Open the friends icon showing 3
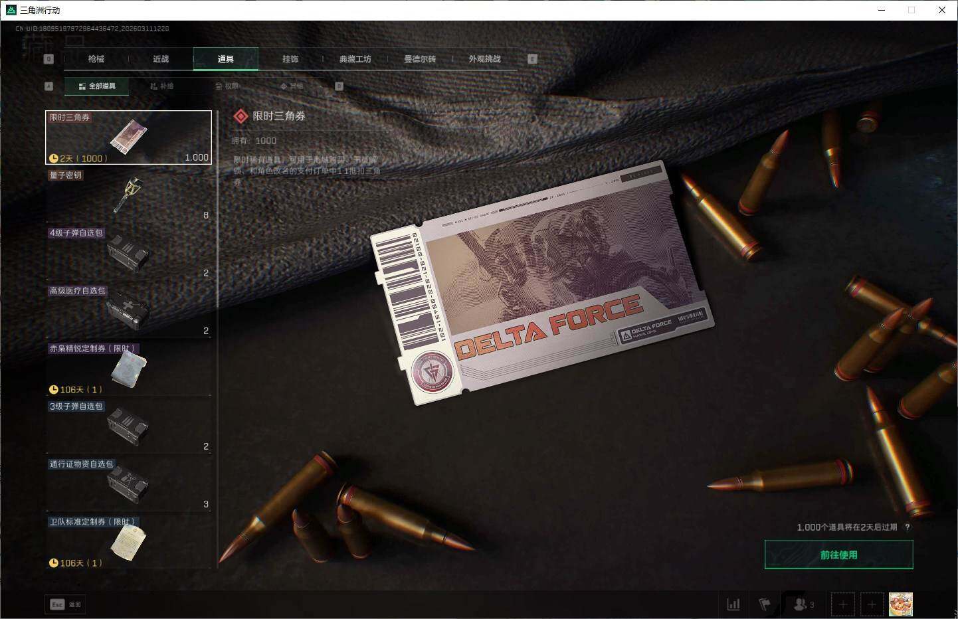 coord(803,604)
